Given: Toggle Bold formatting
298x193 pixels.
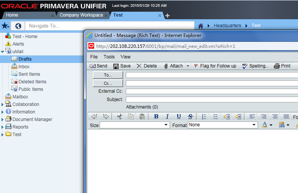Looking at the screenshot, I should pos(156,116).
